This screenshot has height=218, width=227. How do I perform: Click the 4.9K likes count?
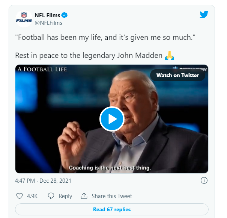(x=32, y=196)
